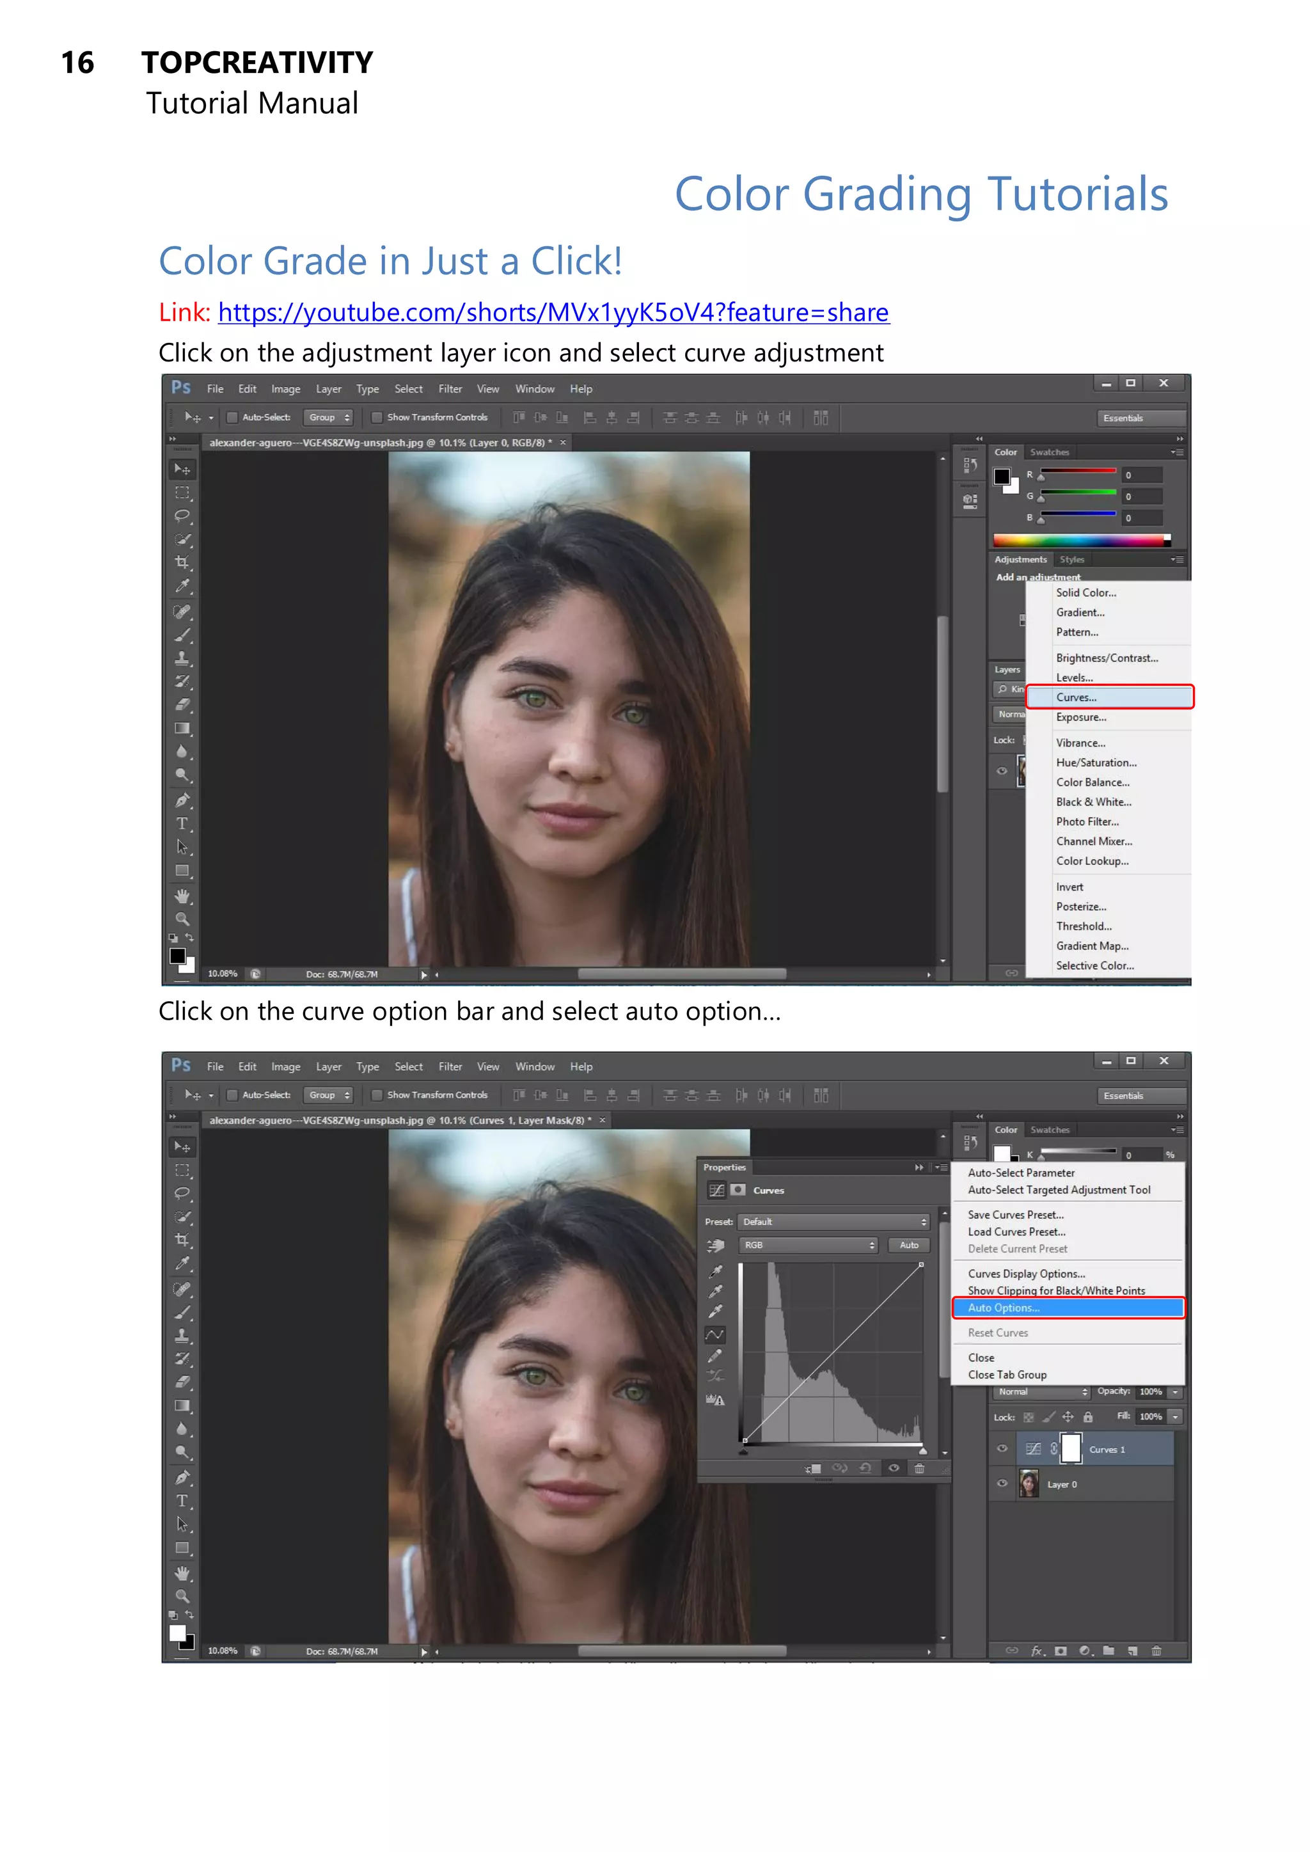This screenshot has height=1852, width=1310.
Task: Select the edit-points curve icon in Properties
Action: (x=714, y=1334)
